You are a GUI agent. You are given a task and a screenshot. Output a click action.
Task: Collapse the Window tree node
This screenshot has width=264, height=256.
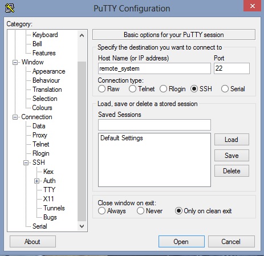[15, 63]
